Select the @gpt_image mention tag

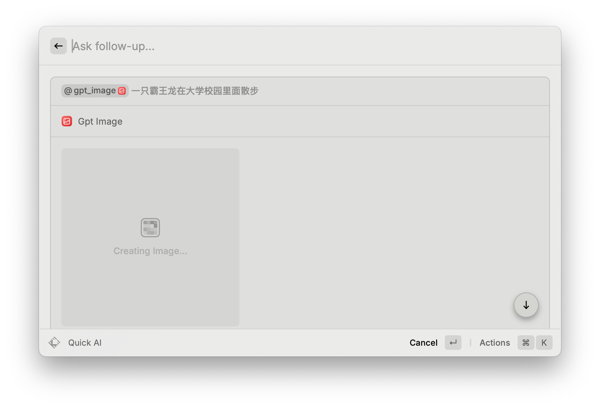pyautogui.click(x=94, y=91)
